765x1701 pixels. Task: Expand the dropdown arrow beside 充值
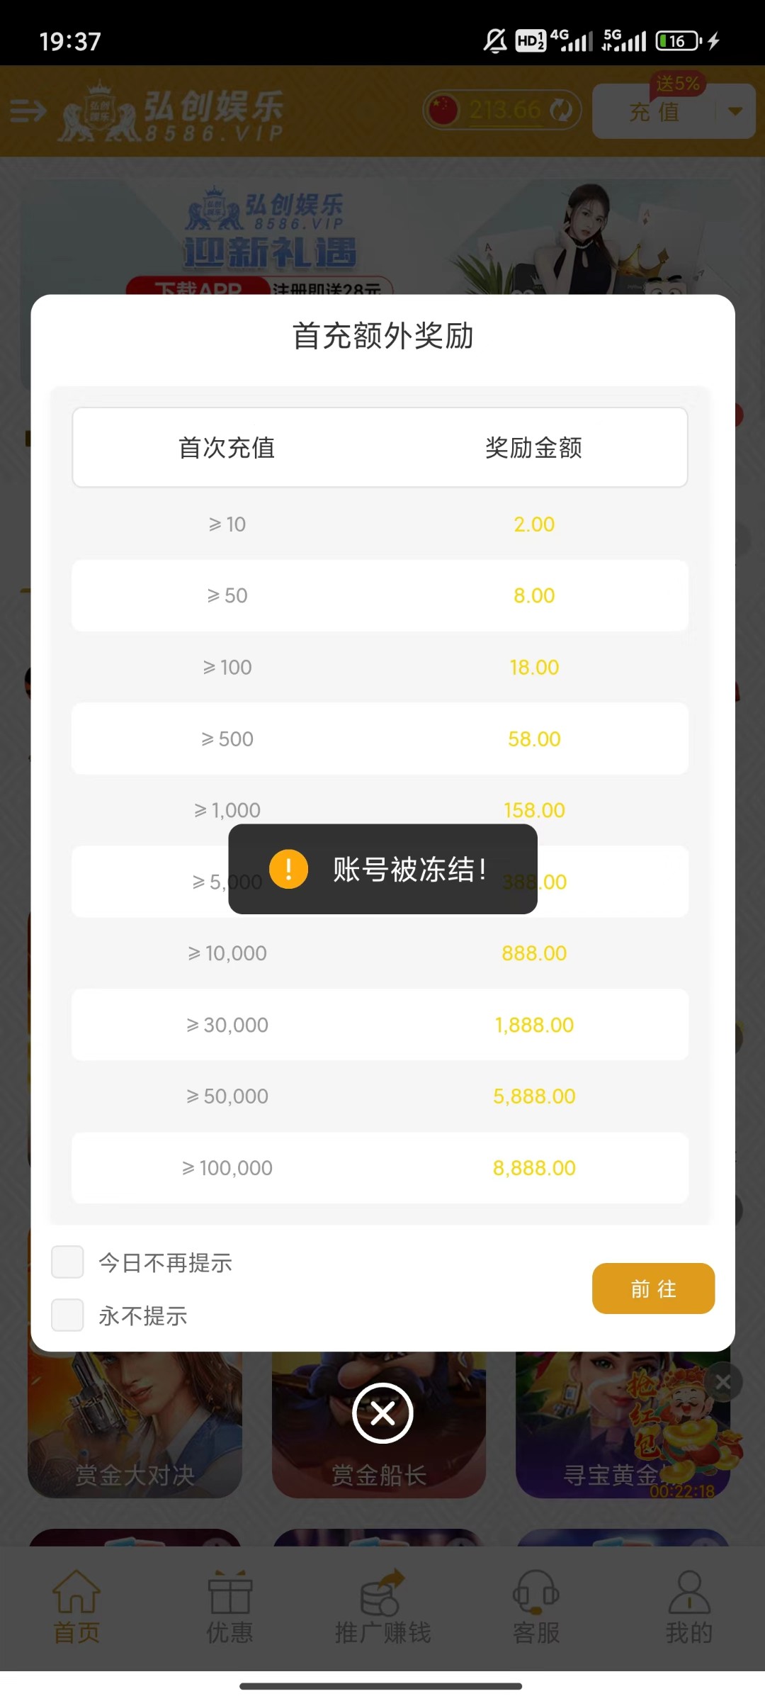point(735,111)
